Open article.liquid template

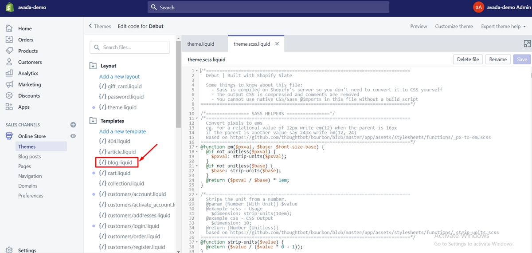(117, 152)
